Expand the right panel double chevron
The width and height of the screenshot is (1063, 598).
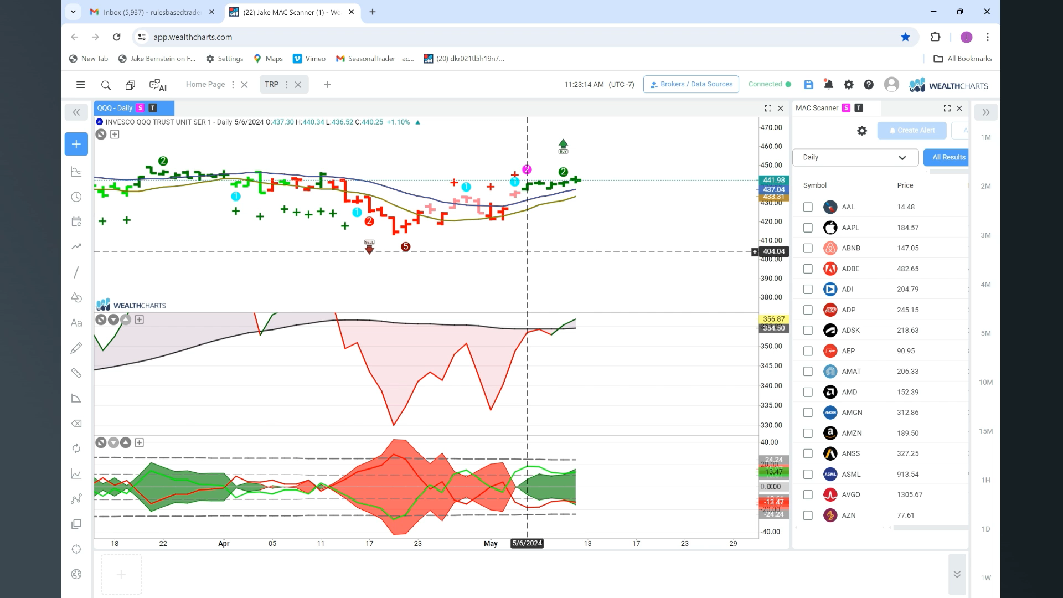tap(985, 112)
